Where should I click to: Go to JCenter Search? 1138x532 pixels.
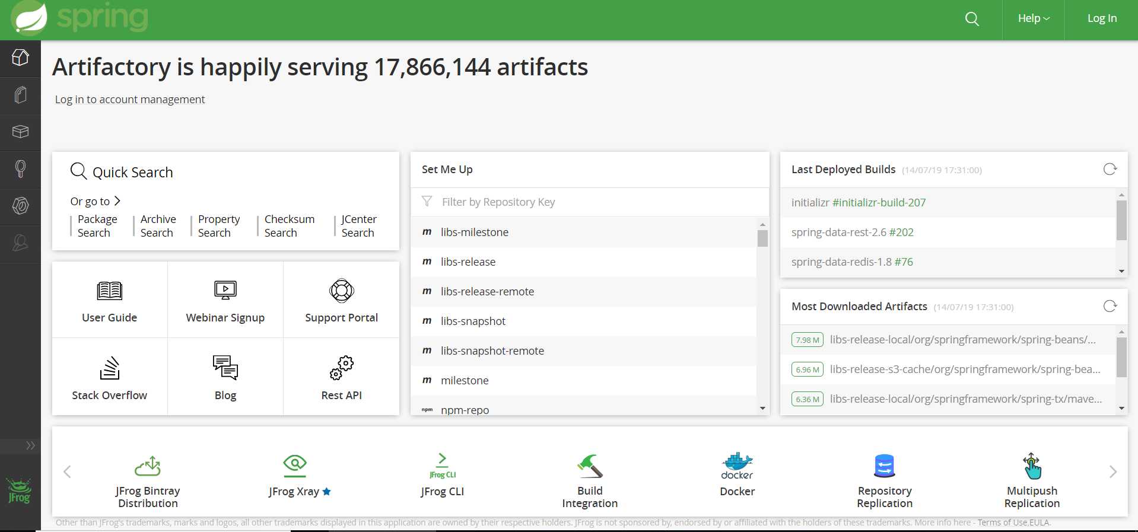pyautogui.click(x=359, y=226)
